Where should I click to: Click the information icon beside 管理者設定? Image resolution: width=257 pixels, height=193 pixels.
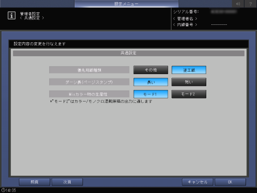coord(11,15)
